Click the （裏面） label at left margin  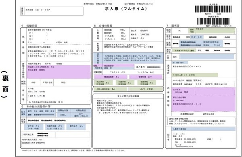click(x=5, y=84)
